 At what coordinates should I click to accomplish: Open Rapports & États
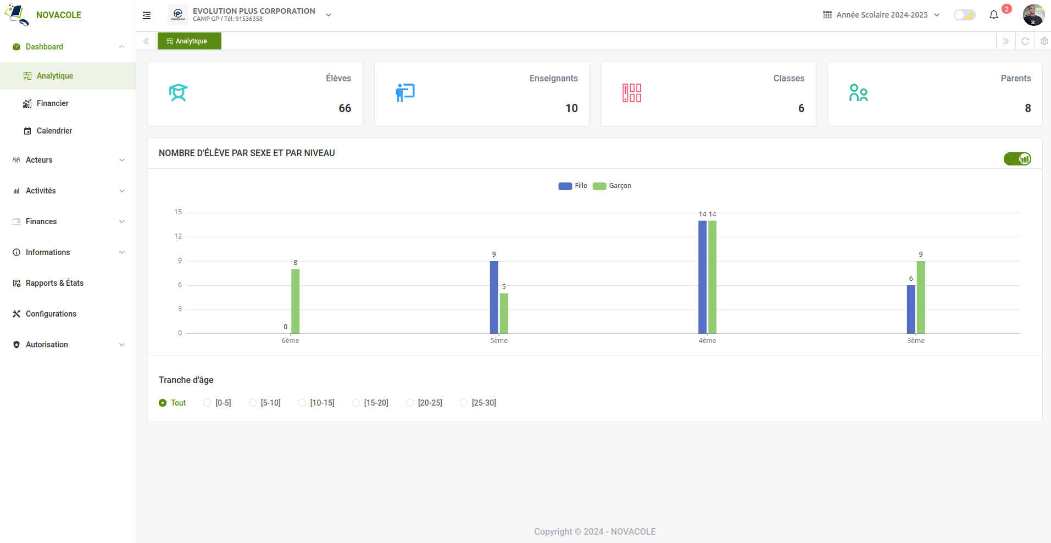(x=68, y=283)
